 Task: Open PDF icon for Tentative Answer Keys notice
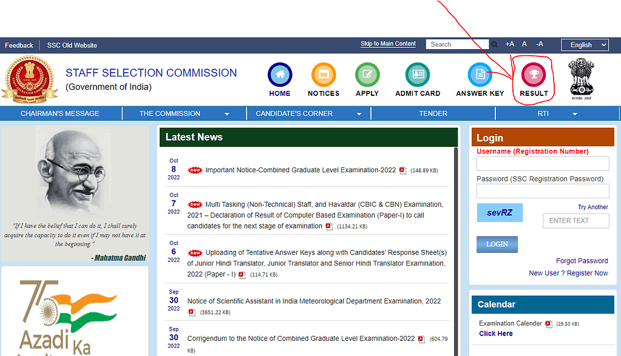[x=242, y=275]
